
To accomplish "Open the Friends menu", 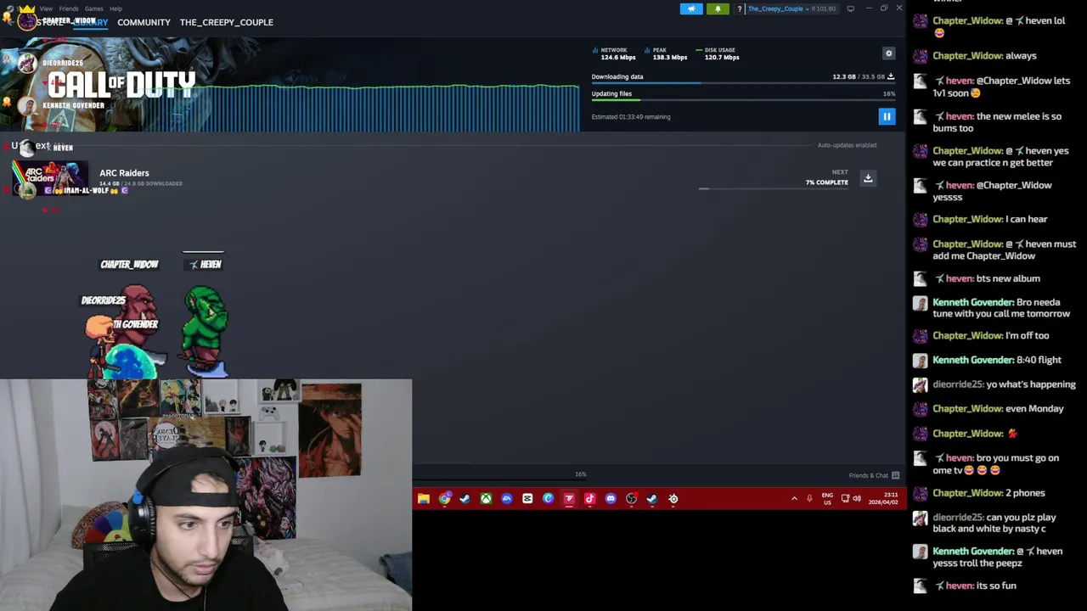I will 69,8.
